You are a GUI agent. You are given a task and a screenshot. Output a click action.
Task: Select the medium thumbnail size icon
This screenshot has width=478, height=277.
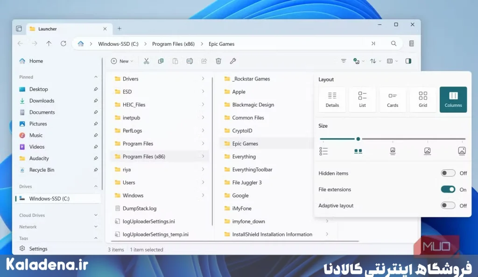393,151
